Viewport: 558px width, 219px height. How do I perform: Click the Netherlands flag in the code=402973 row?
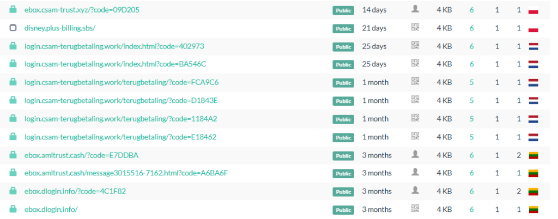(533, 46)
